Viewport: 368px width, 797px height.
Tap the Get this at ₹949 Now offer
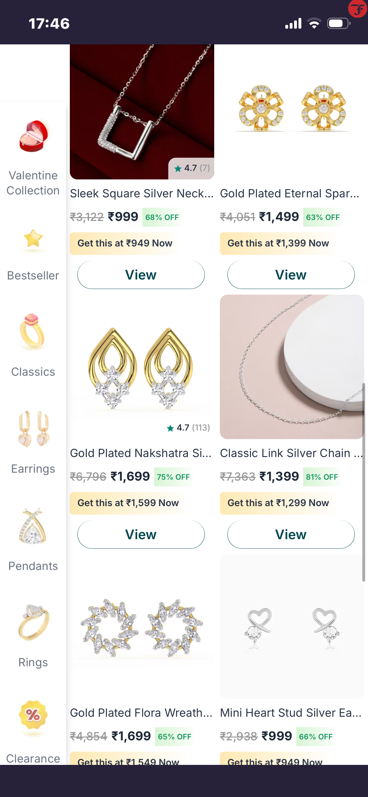[125, 243]
